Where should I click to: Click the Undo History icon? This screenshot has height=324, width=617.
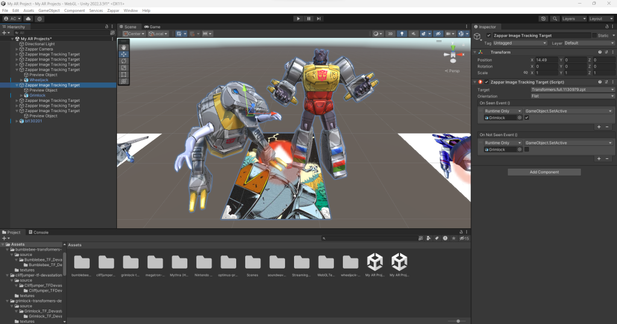click(x=543, y=19)
